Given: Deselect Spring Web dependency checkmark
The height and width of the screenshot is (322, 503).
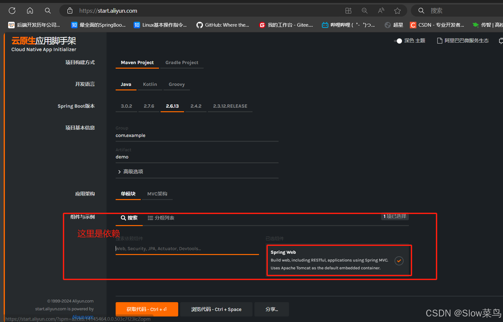Looking at the screenshot, I should coord(399,261).
